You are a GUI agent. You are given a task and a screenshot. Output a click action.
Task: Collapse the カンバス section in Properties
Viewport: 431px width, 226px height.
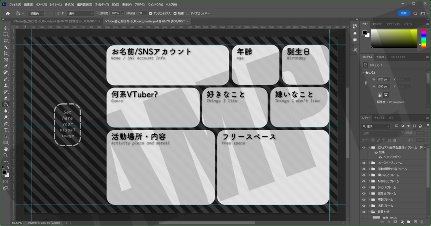[363, 73]
